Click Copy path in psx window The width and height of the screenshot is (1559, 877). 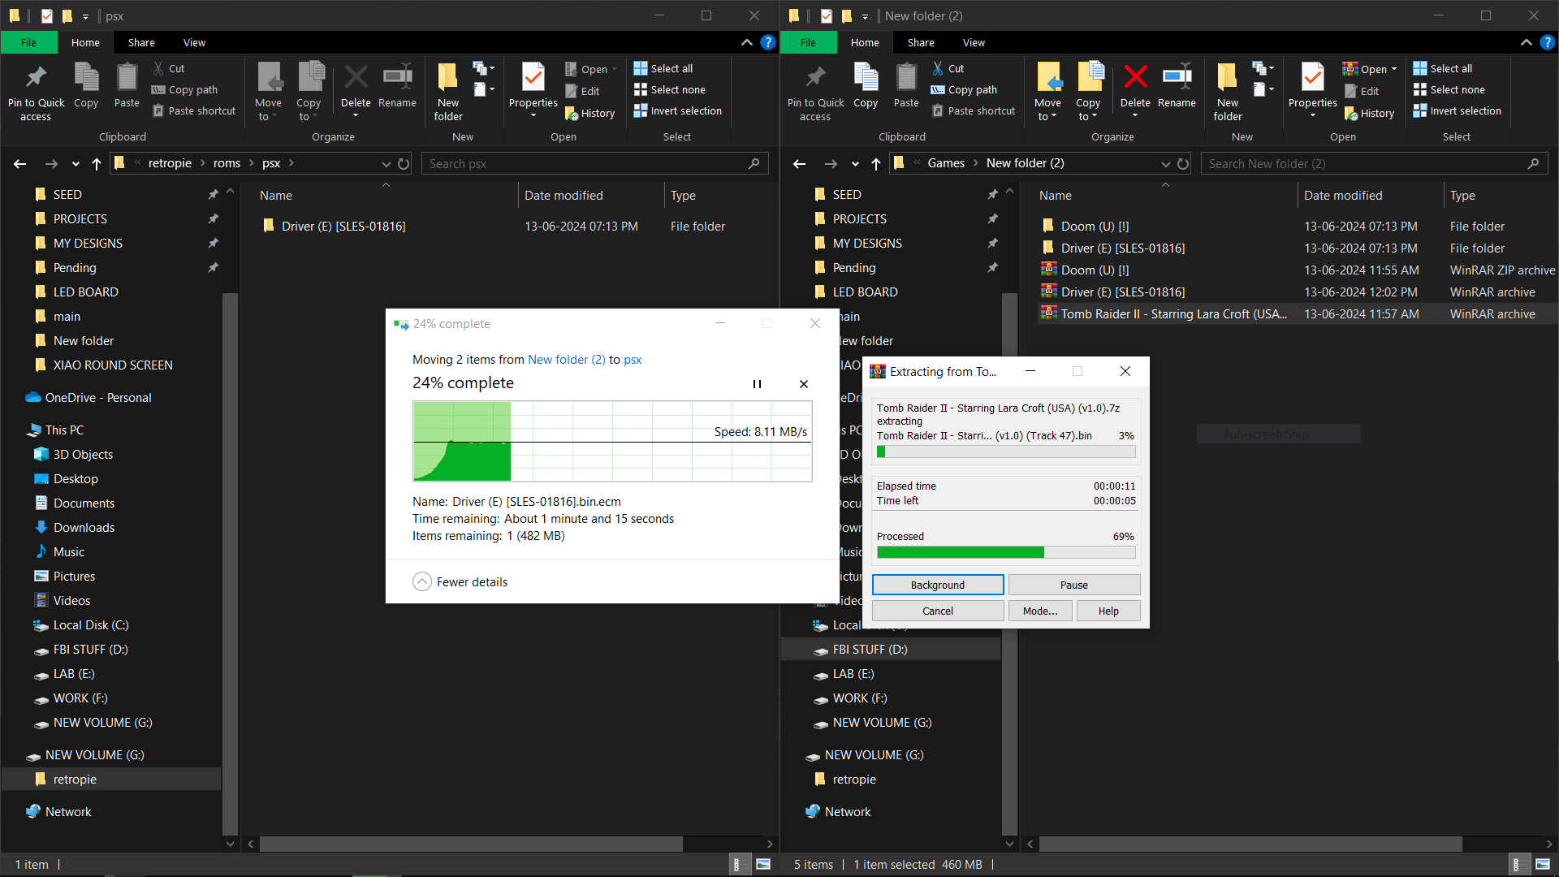click(x=185, y=90)
